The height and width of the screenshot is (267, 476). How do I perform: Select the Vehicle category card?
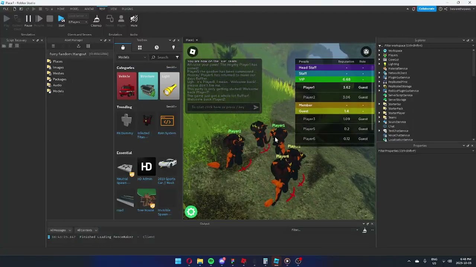[x=126, y=86]
